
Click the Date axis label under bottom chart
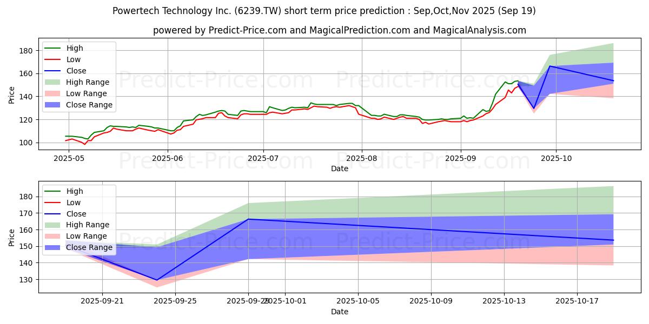[340, 312]
